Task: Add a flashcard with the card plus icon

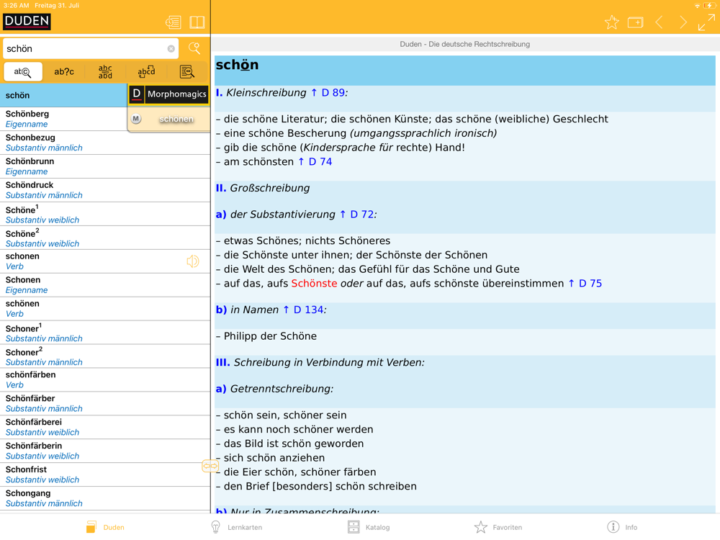Action: (x=636, y=22)
